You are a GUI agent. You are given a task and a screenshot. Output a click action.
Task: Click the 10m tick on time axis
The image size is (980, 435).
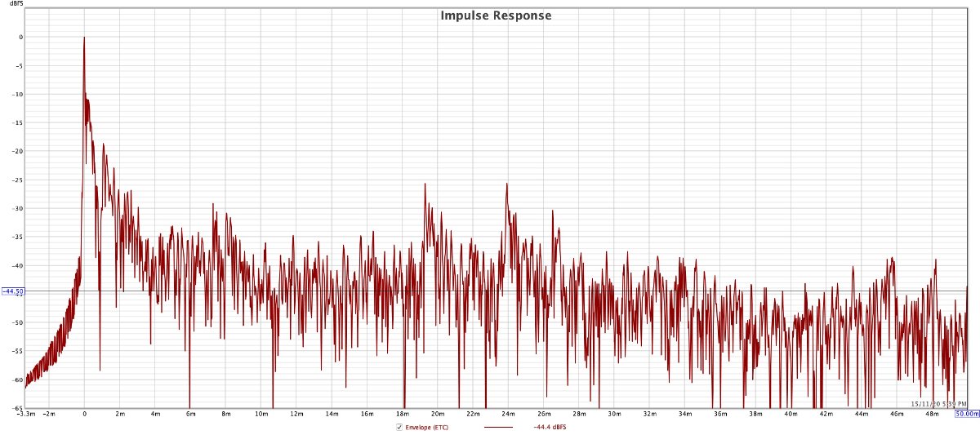point(261,414)
